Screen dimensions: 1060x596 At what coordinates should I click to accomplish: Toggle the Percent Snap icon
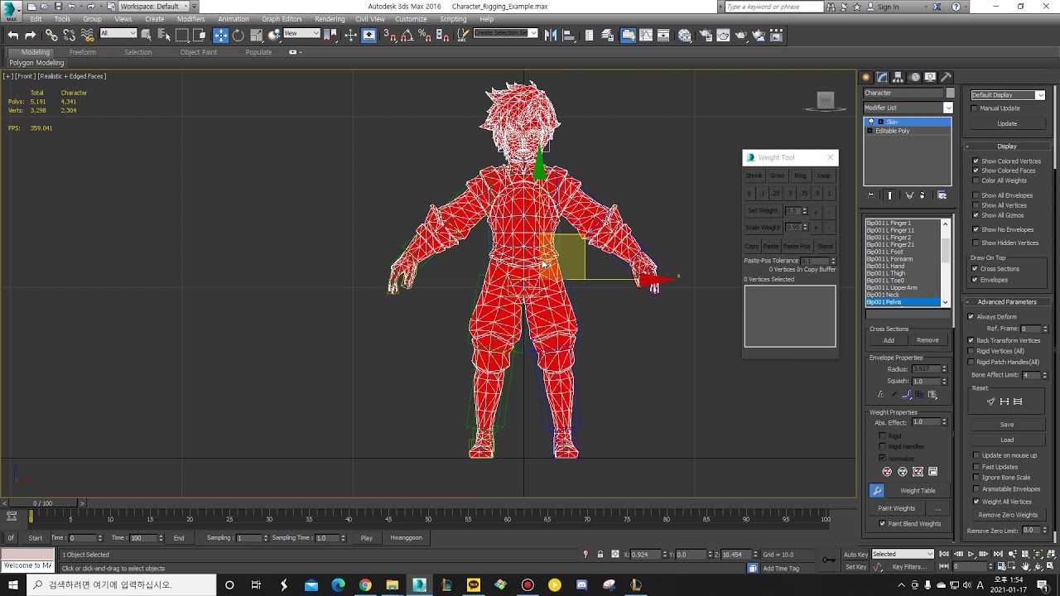click(424, 35)
